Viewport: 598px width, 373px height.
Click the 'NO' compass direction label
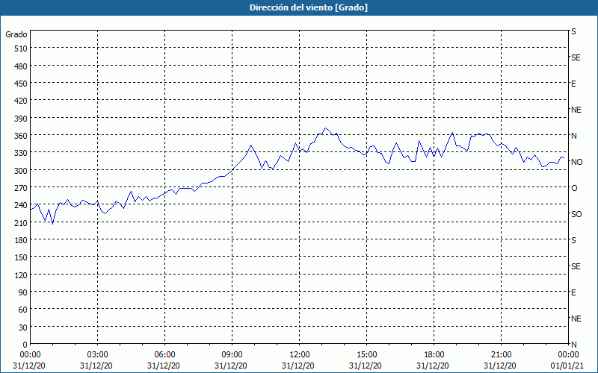pos(576,162)
